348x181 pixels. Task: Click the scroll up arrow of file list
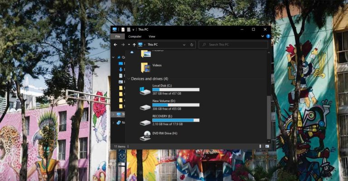pos(269,53)
